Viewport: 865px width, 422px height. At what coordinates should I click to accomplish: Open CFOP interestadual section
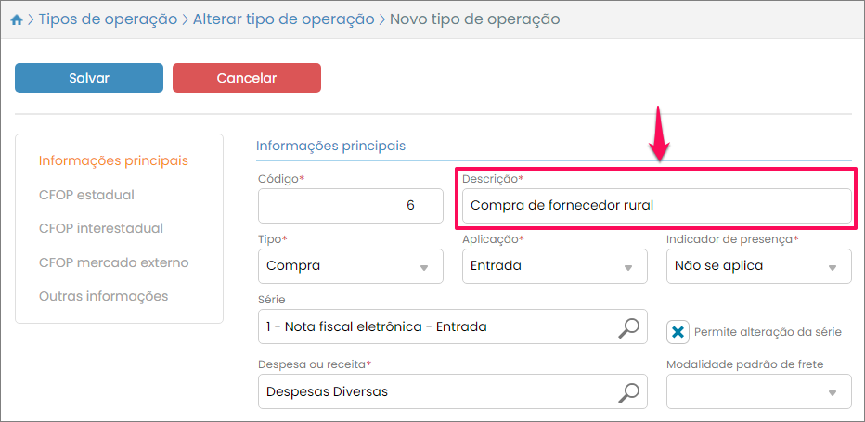tap(101, 228)
